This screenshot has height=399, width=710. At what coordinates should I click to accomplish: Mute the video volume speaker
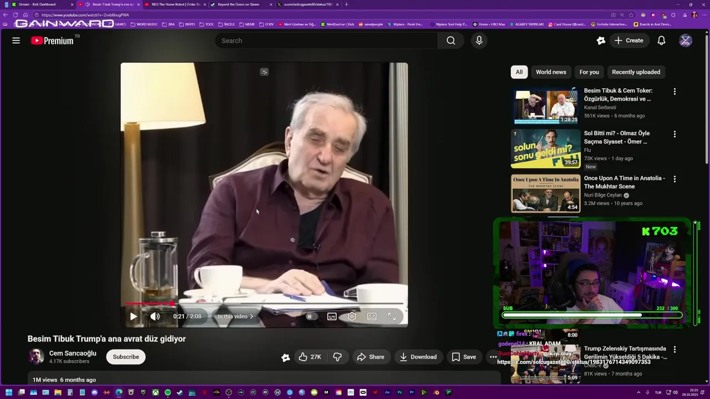point(155,316)
